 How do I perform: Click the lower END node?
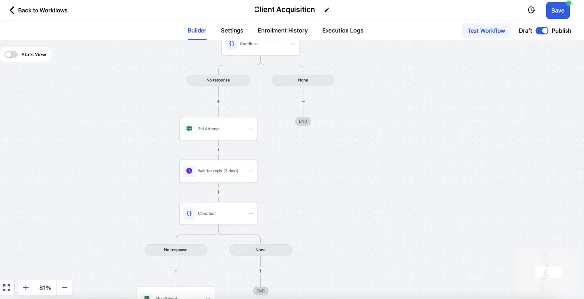(x=260, y=291)
